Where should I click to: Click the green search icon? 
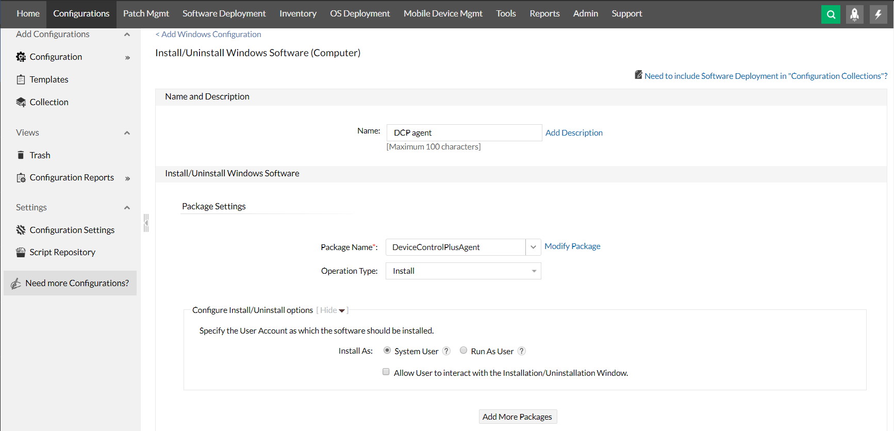[831, 14]
